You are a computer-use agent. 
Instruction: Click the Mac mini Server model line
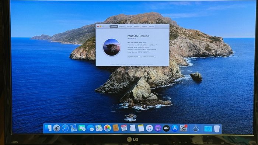[x=137, y=42]
